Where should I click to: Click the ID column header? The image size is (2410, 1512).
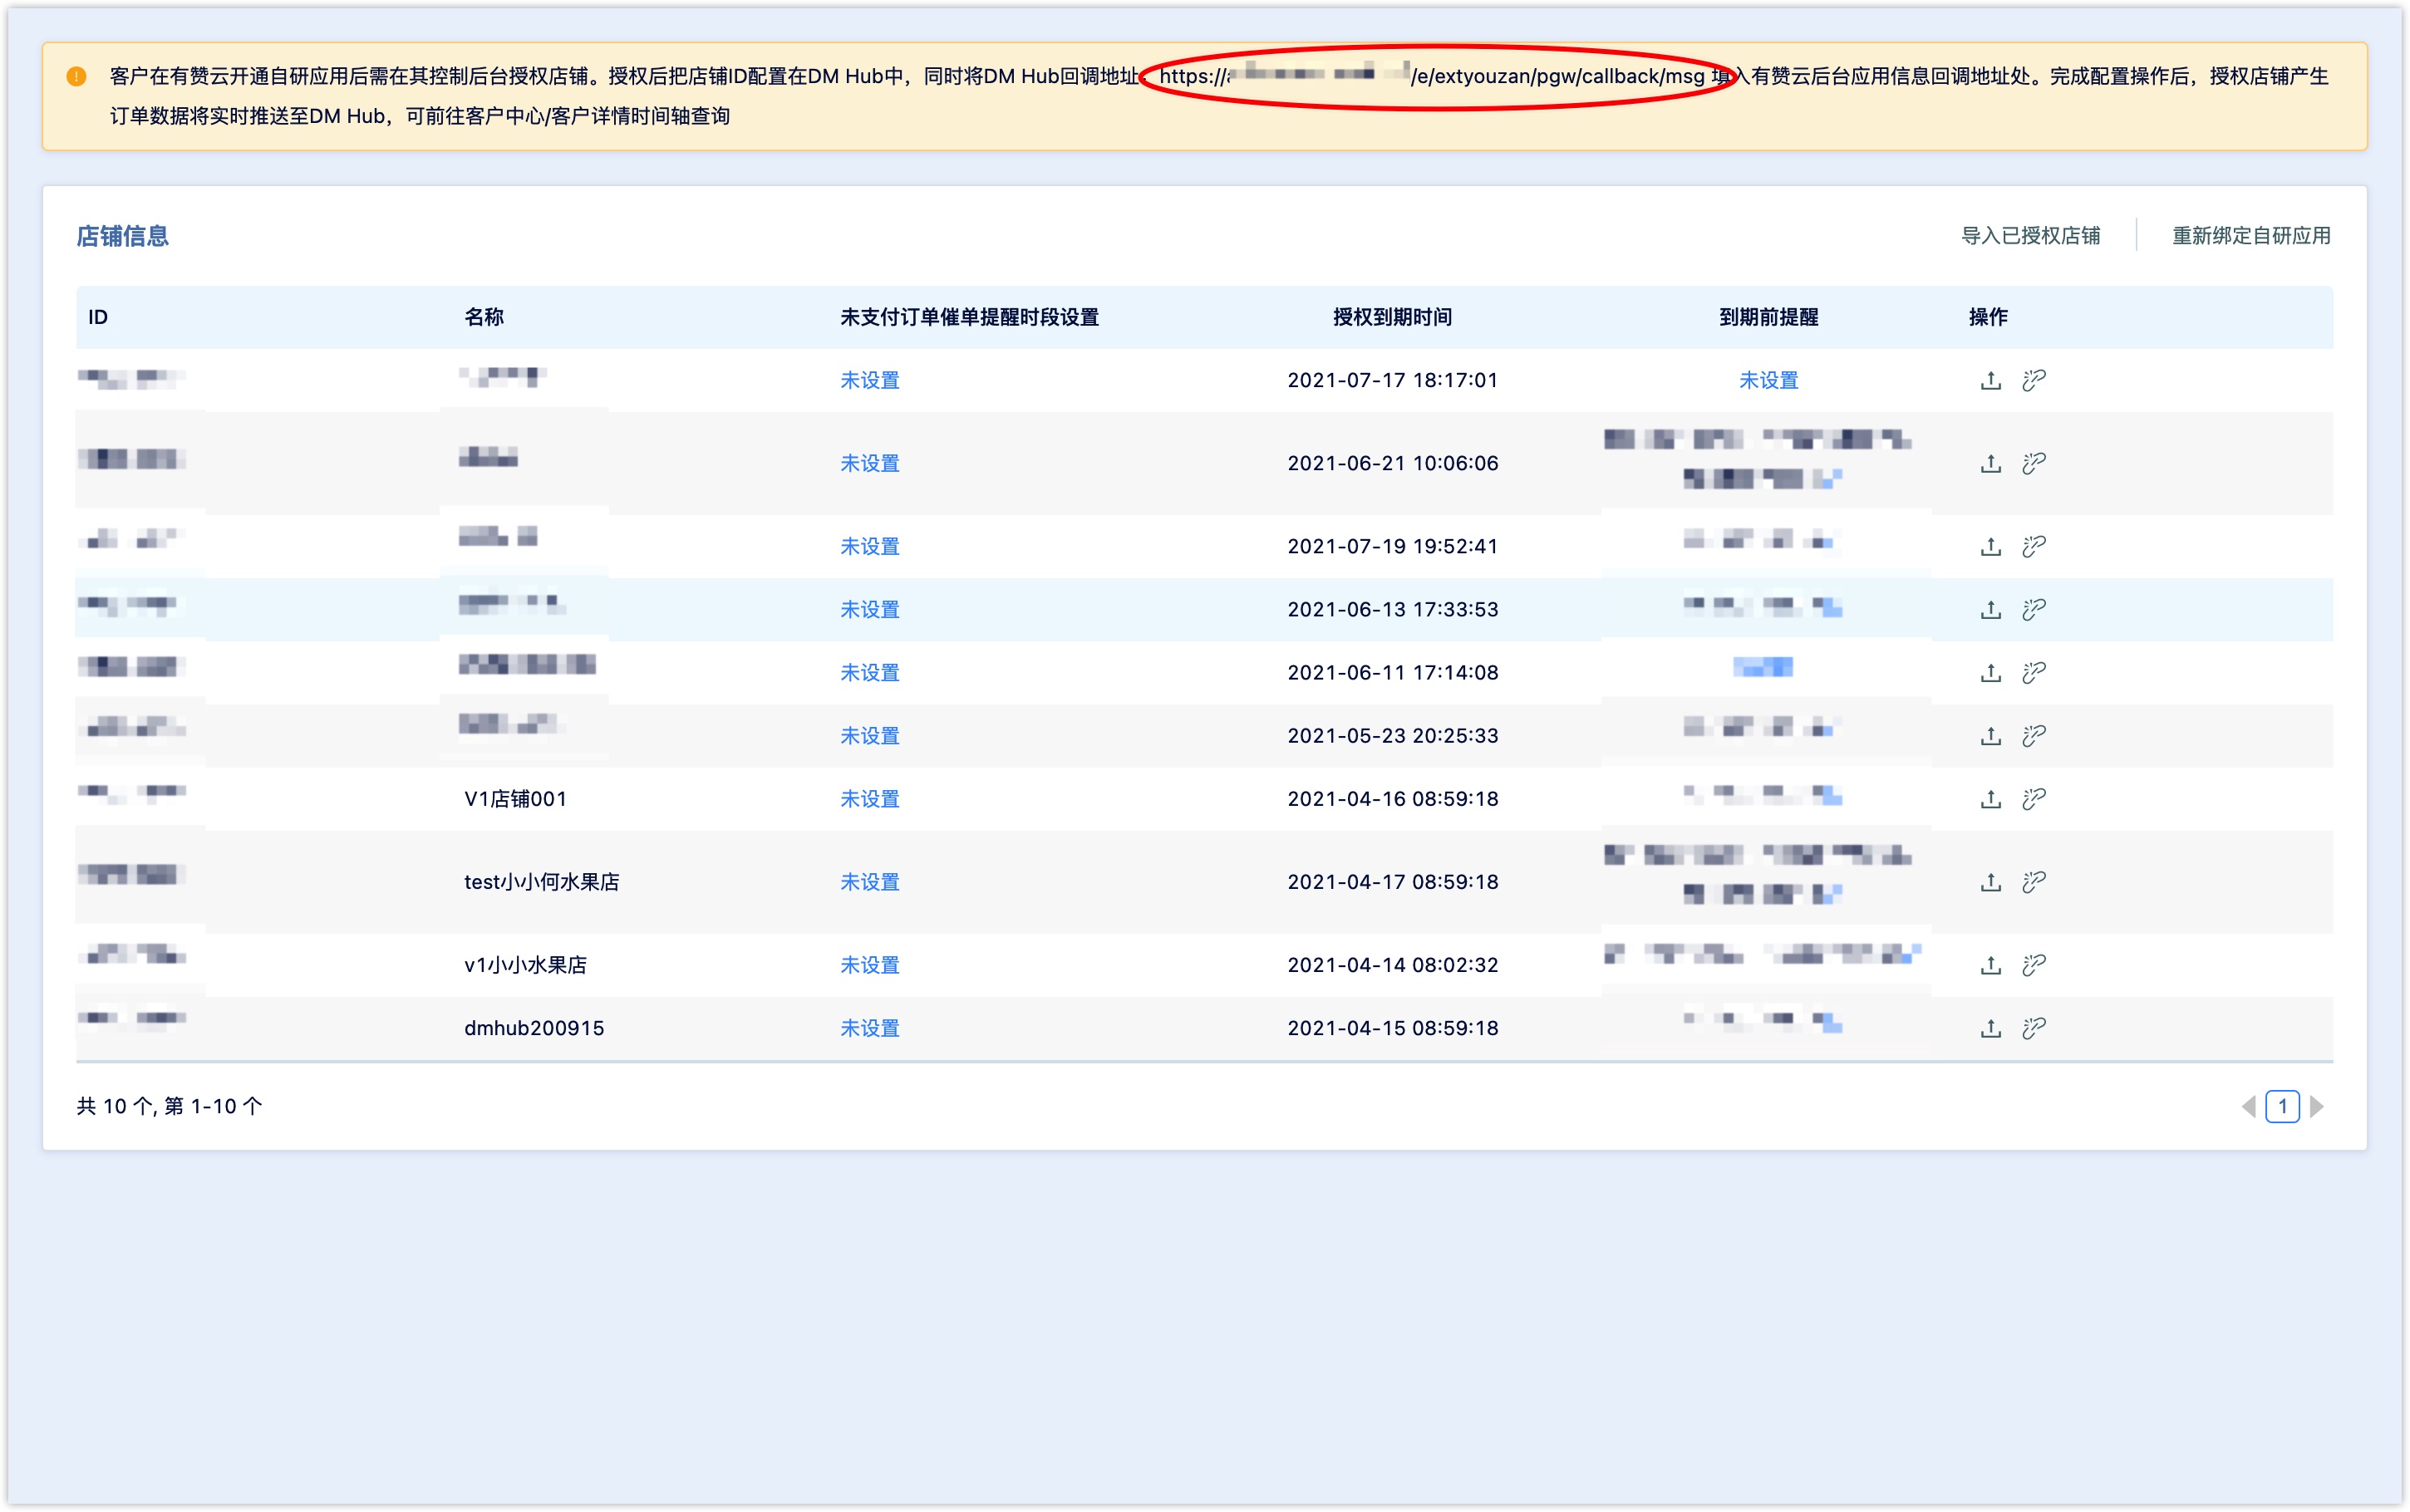click(x=98, y=317)
